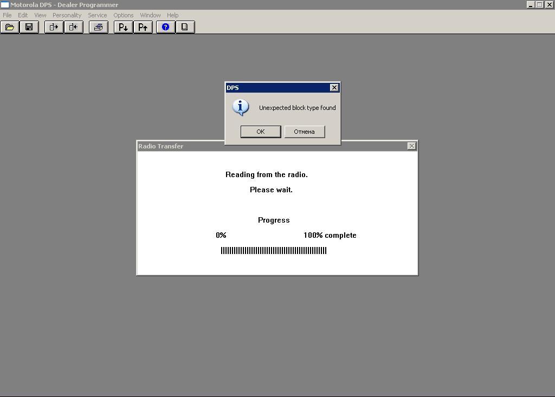The image size is (555, 397).
Task: Click the '100% complete' label
Action: coord(330,235)
